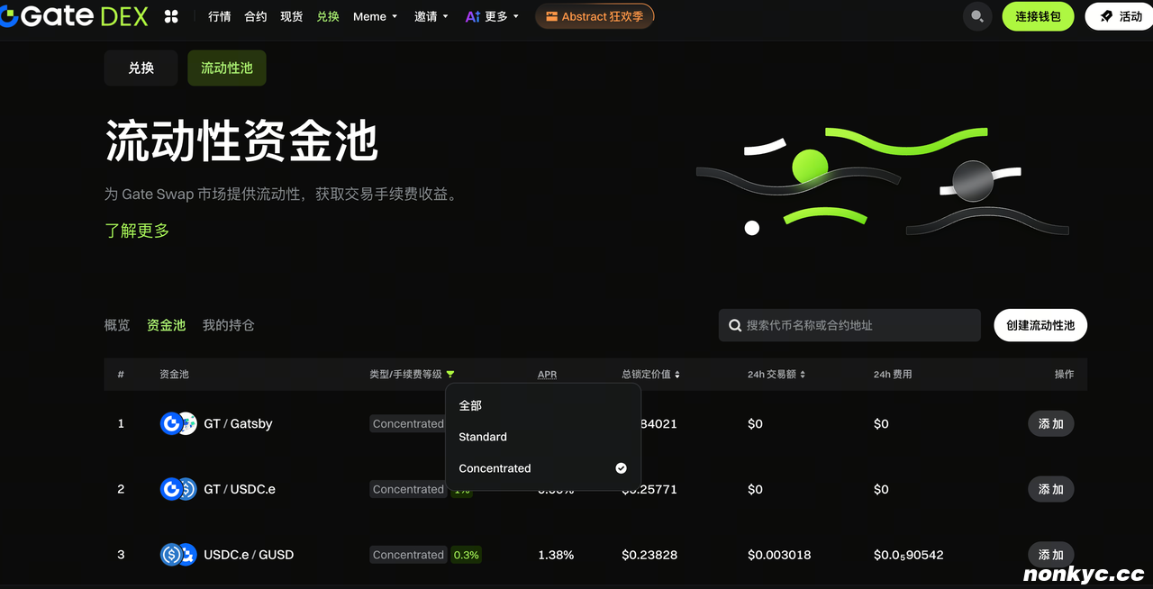Choose Standard in the type filter list
Screen dimensions: 1153x589
coord(542,437)
